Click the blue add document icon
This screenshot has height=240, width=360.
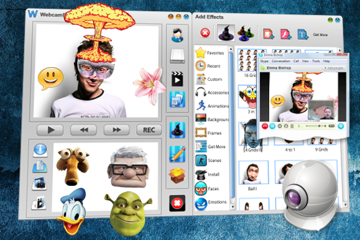[x=303, y=34]
